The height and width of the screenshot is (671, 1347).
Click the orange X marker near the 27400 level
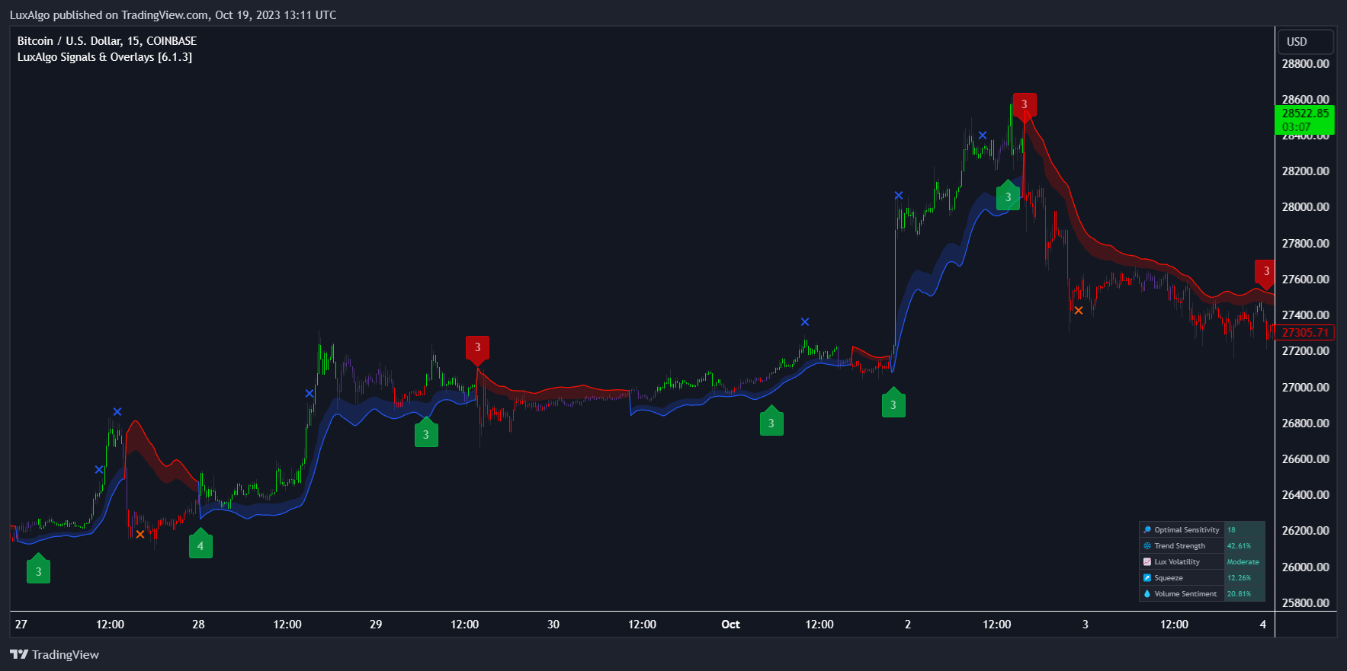point(1078,310)
